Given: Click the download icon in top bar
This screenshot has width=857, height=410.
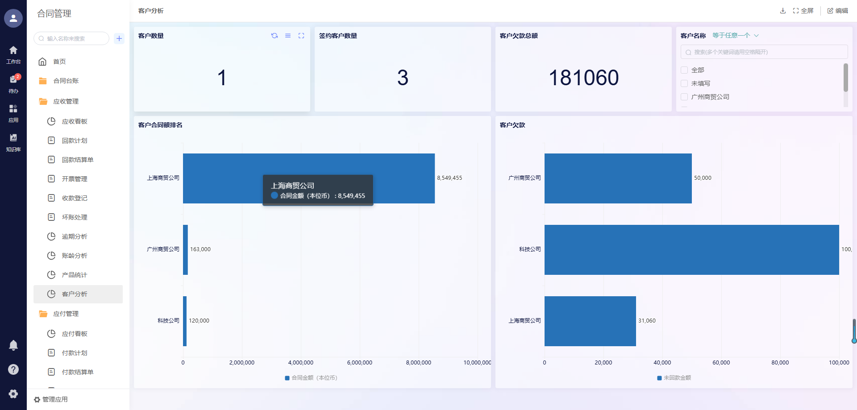Looking at the screenshot, I should point(782,11).
